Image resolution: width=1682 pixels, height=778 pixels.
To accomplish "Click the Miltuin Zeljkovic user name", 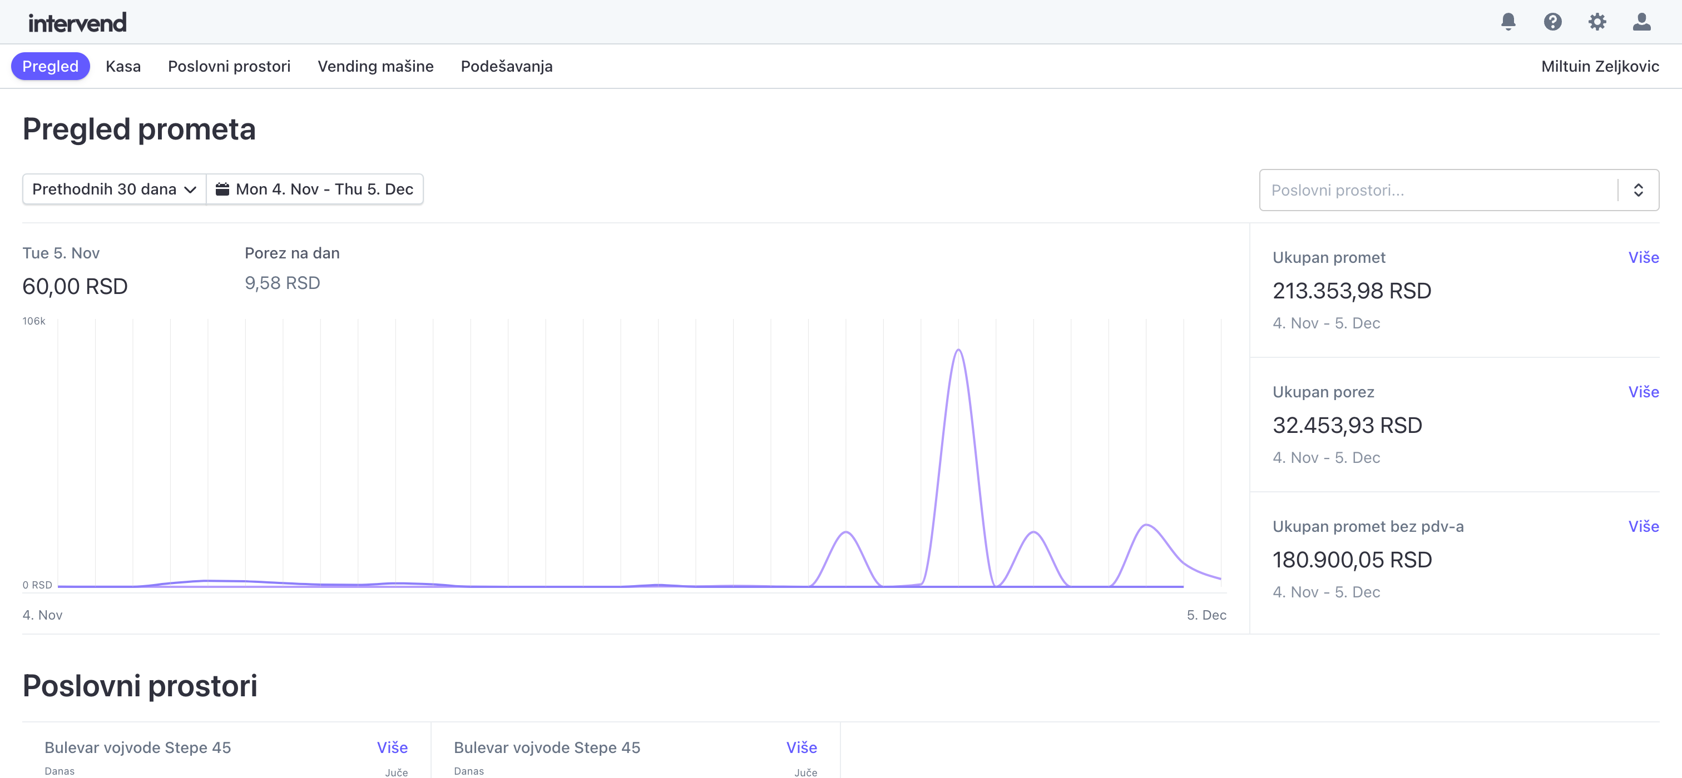I will pos(1599,66).
